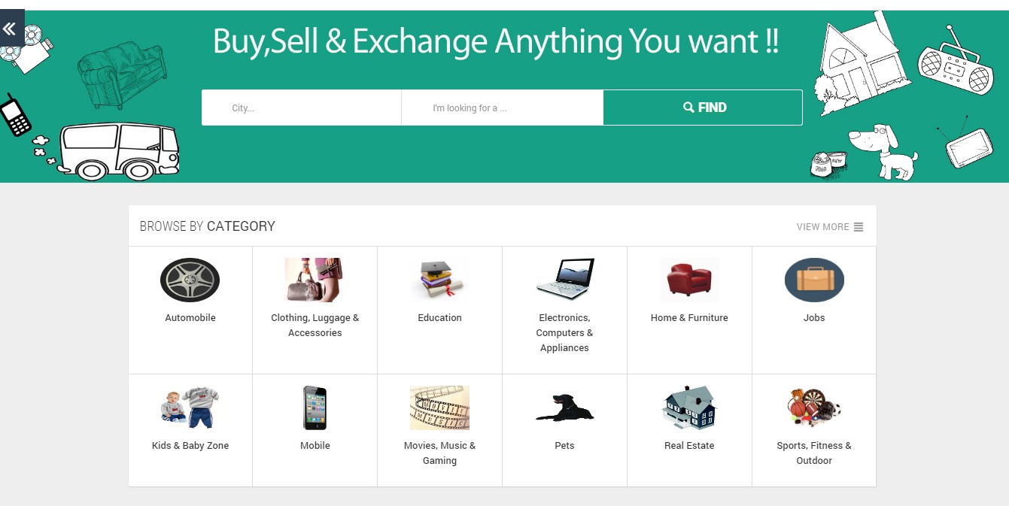Viewport: 1009px width, 506px height.
Task: Click the Pets dog silhouette icon
Action: 564,408
